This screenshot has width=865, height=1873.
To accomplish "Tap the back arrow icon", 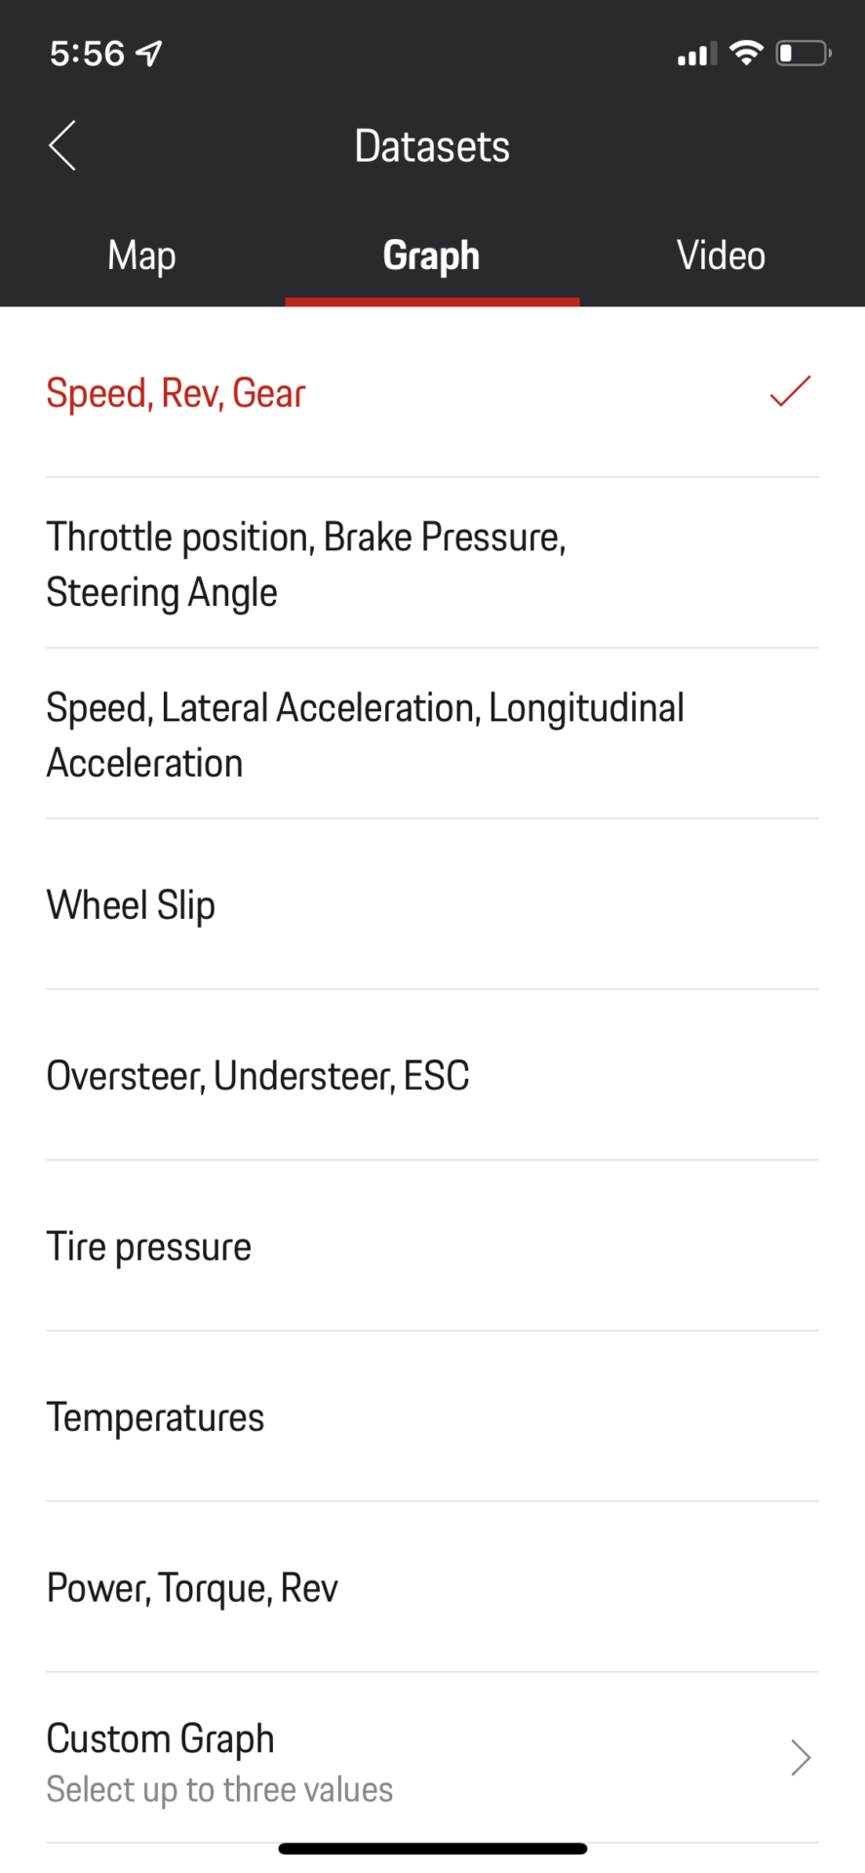I will click(62, 146).
